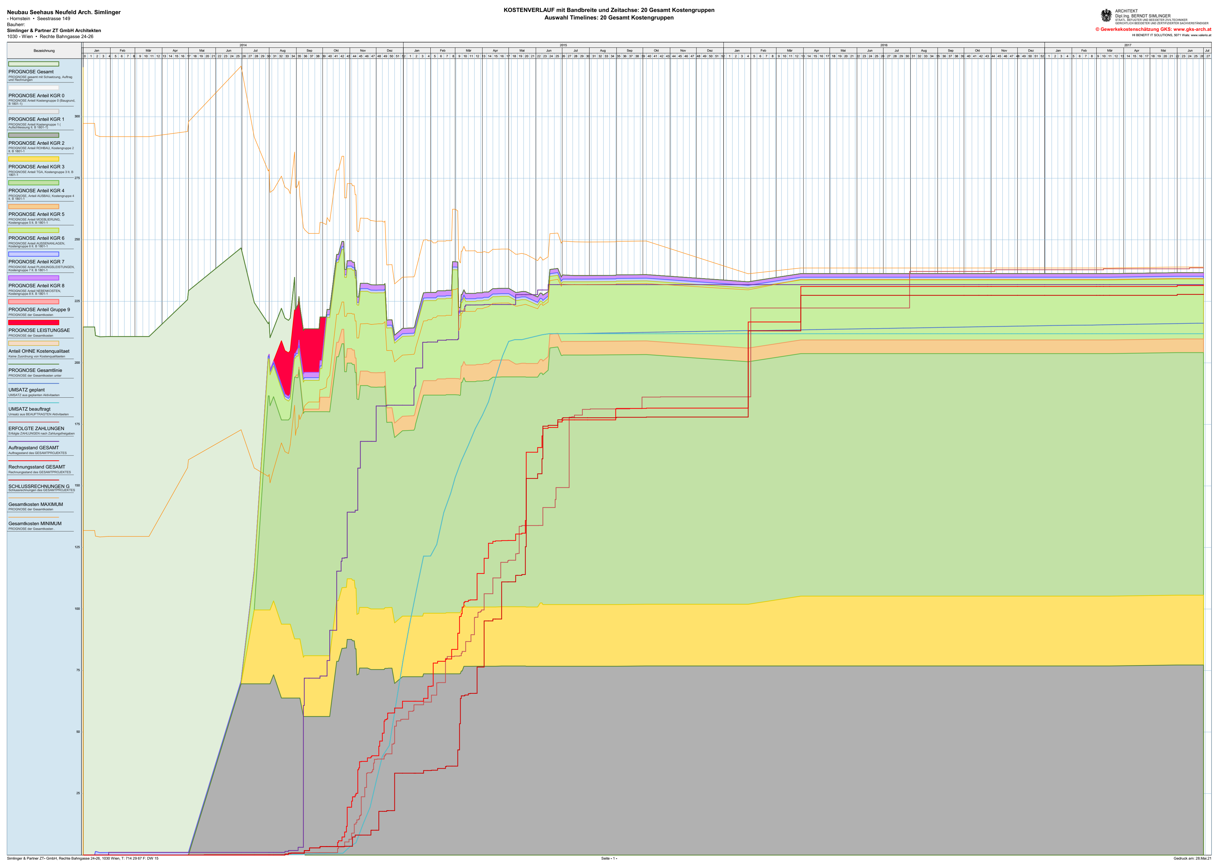Click the Bezeichnung column header

[x=44, y=51]
